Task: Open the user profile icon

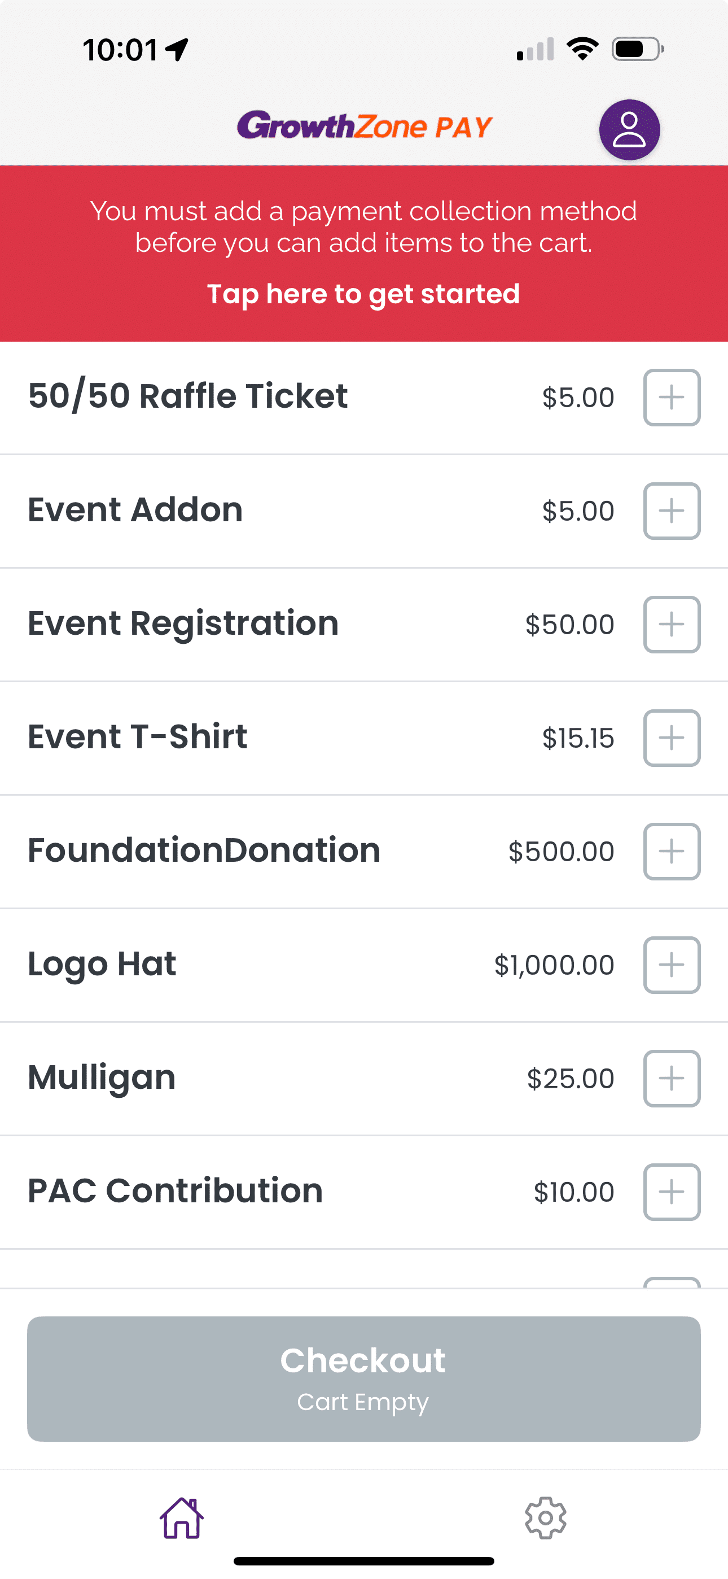Action: tap(629, 130)
